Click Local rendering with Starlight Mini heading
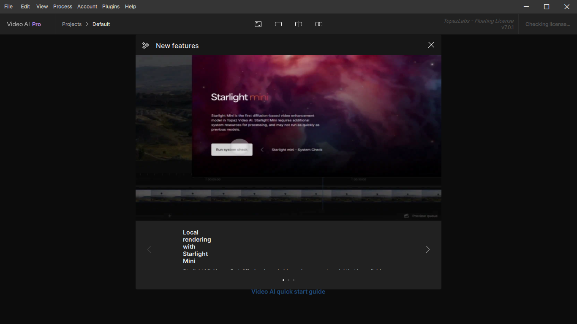This screenshot has width=577, height=324. (x=197, y=247)
